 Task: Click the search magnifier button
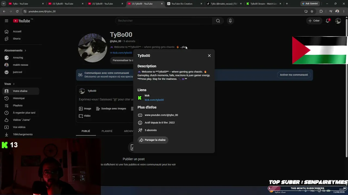pos(218,21)
